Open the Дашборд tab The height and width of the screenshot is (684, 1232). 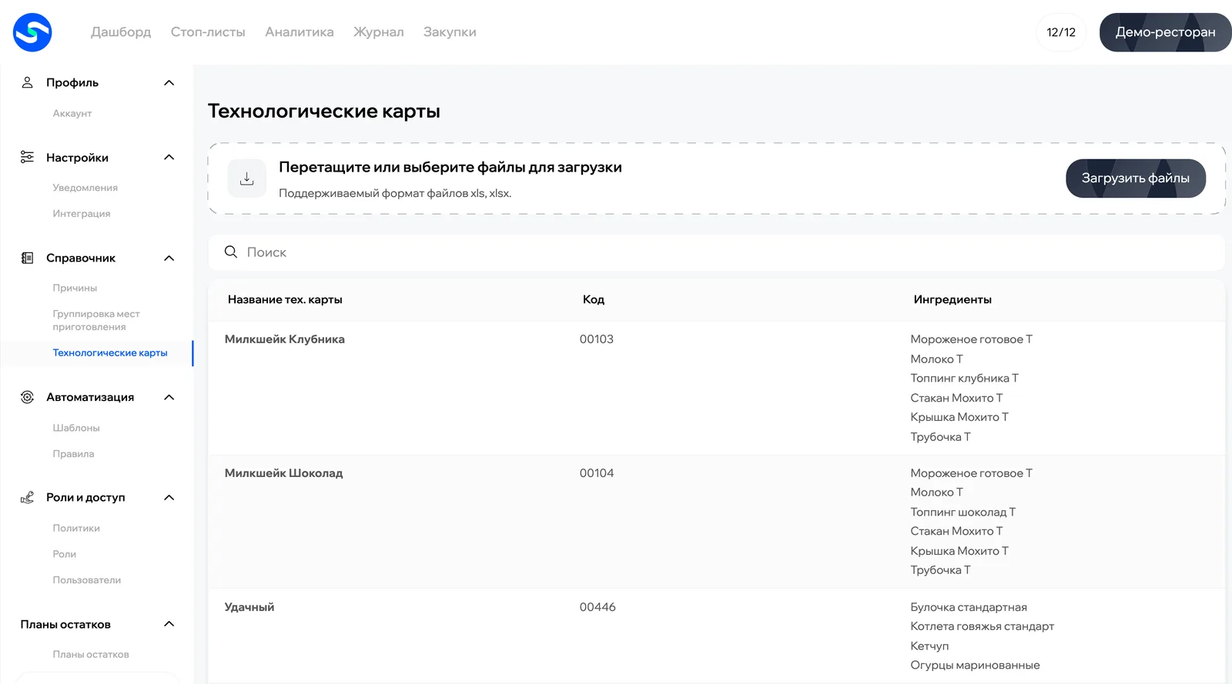click(x=121, y=32)
